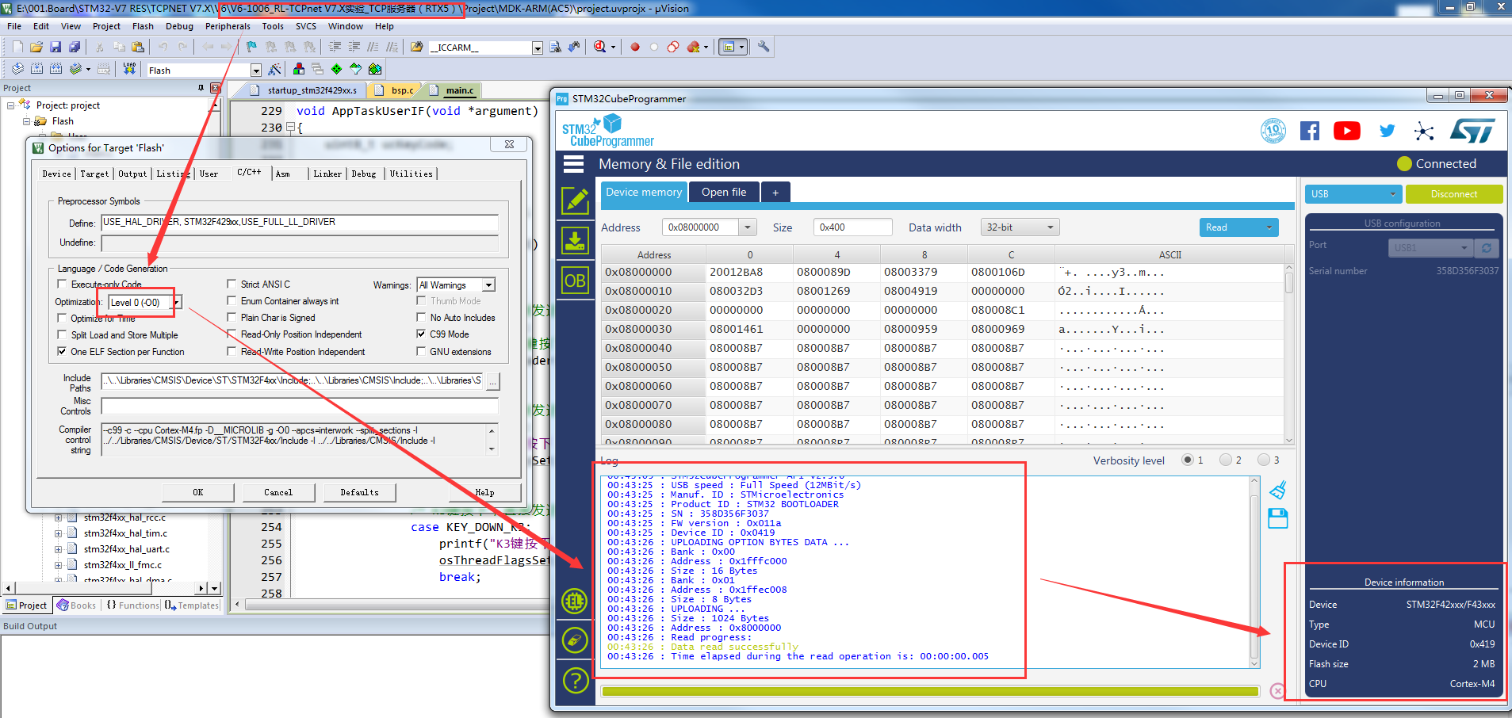The image size is (1512, 718).
Task: Open the Peripherals menu in µVision
Action: click(x=228, y=26)
